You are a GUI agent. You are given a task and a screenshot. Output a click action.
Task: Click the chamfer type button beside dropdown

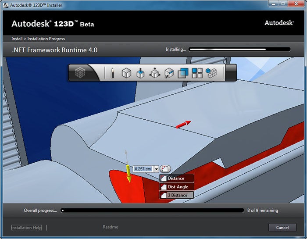pos(165,169)
